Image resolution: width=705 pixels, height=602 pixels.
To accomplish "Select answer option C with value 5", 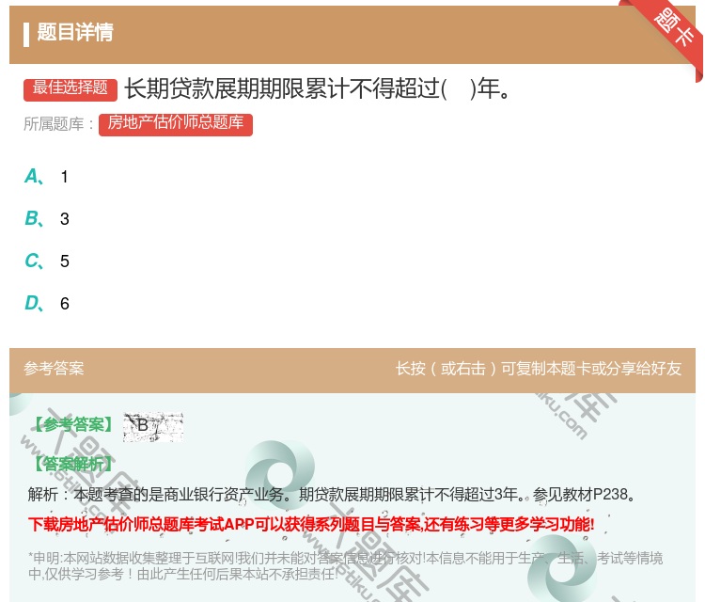I will point(47,261).
